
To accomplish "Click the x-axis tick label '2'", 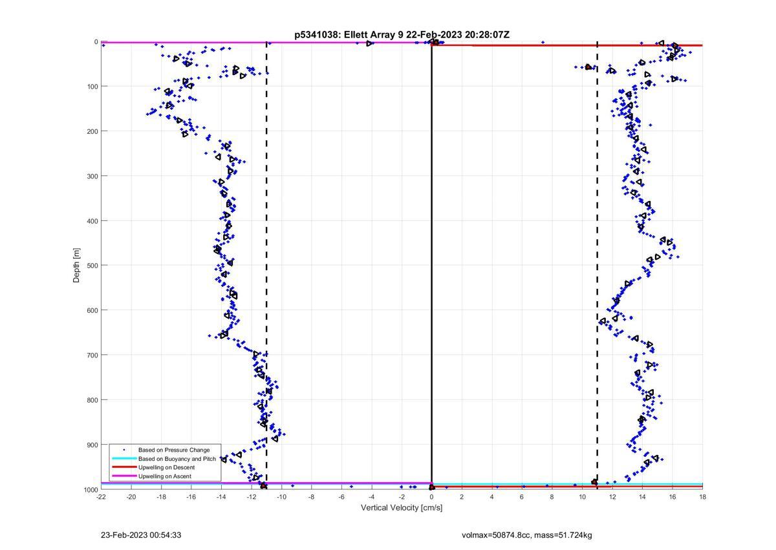I will [462, 497].
